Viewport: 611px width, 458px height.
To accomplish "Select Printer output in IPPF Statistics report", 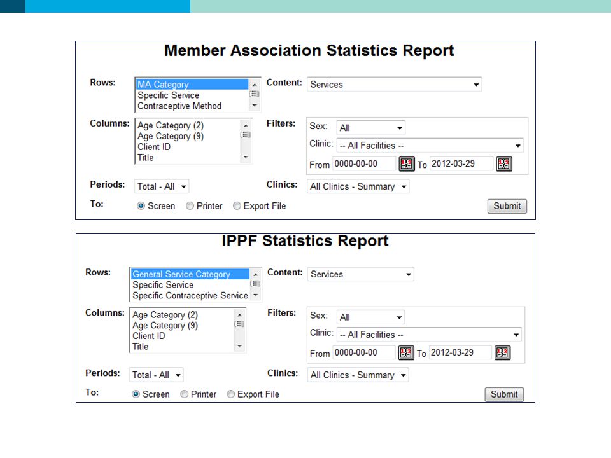I will [x=185, y=394].
